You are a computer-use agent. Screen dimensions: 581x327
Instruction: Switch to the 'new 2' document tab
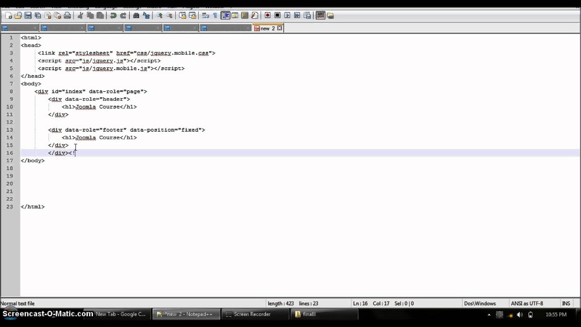(x=267, y=28)
